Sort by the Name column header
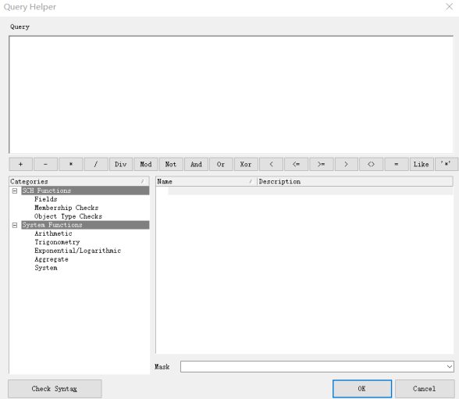Viewport: 459px width, 399px height. click(x=206, y=181)
